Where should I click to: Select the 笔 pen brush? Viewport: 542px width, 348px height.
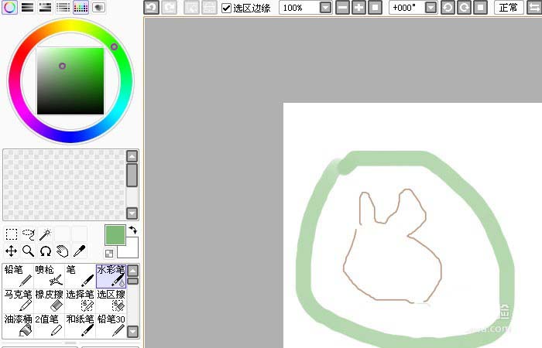(x=81, y=276)
